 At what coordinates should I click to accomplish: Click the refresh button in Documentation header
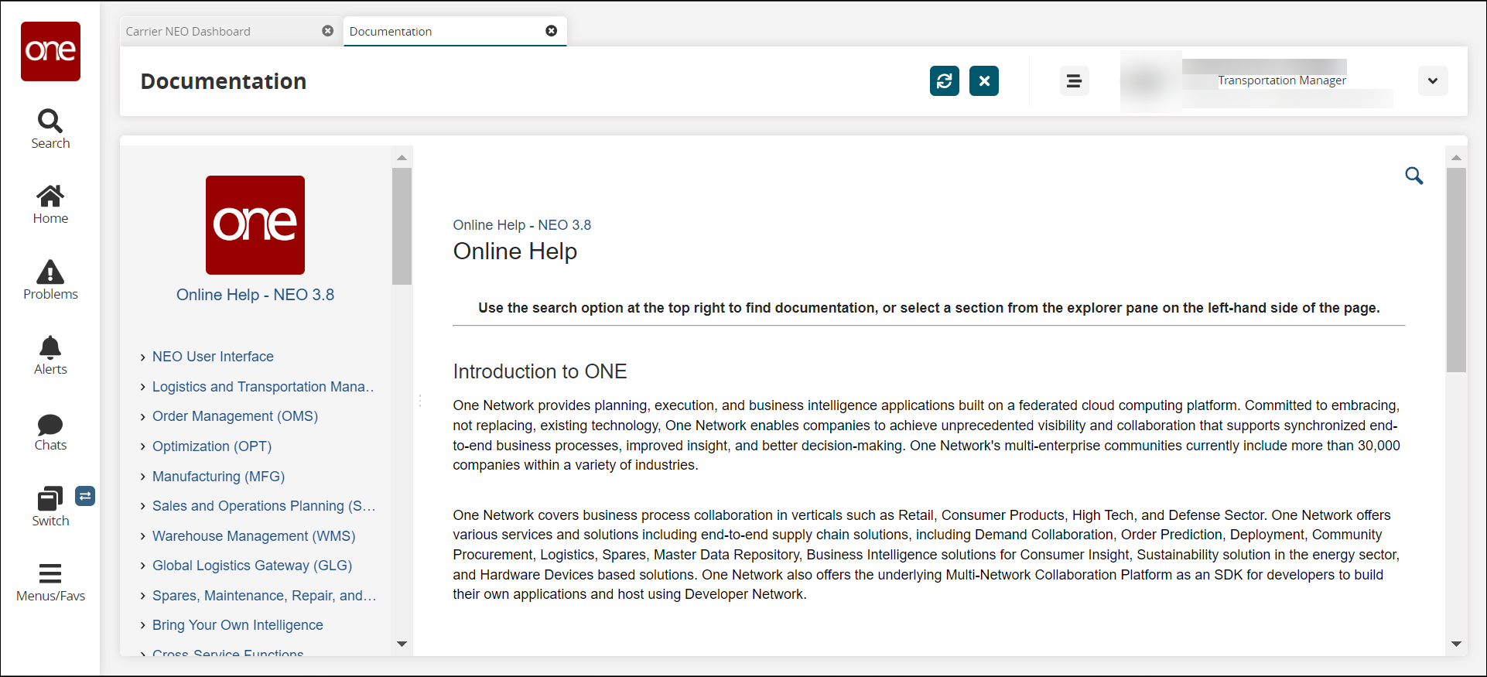coord(945,81)
